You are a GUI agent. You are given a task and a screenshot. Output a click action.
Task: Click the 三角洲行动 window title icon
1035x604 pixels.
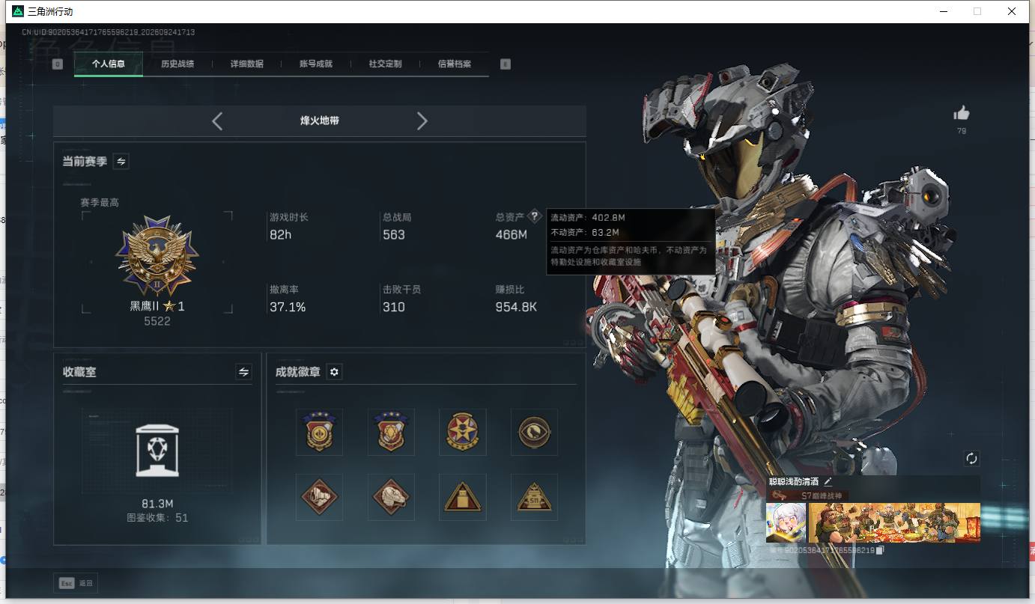(x=17, y=11)
